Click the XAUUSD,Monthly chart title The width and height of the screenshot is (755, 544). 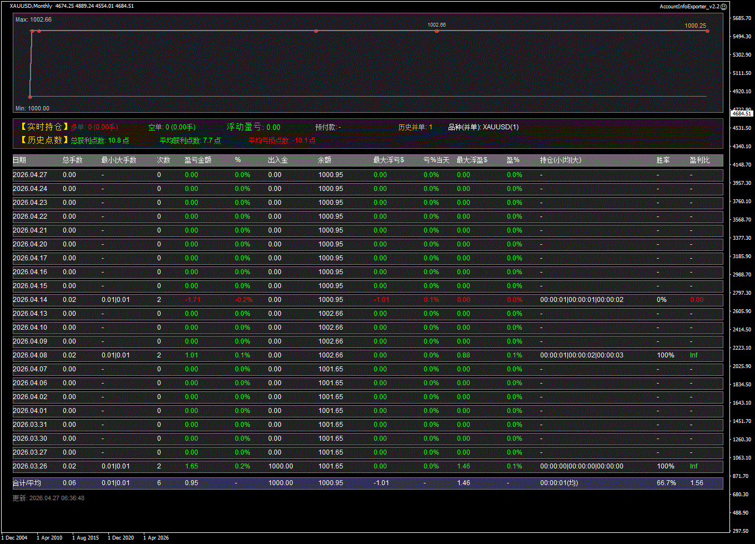coord(31,6)
